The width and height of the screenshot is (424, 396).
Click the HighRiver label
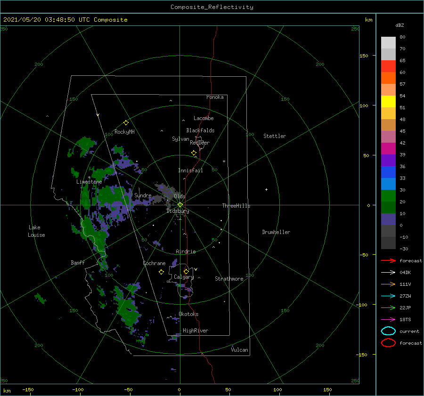[x=196, y=331]
